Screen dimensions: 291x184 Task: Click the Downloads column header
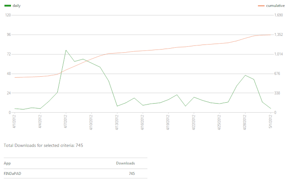point(125,163)
